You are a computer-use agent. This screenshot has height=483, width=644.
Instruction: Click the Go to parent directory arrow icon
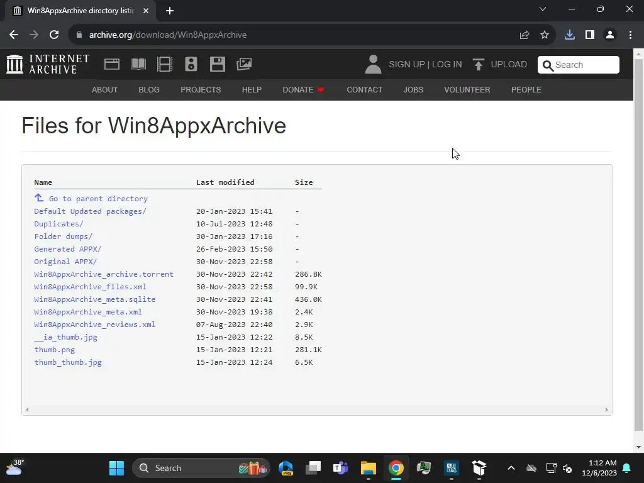pos(39,197)
